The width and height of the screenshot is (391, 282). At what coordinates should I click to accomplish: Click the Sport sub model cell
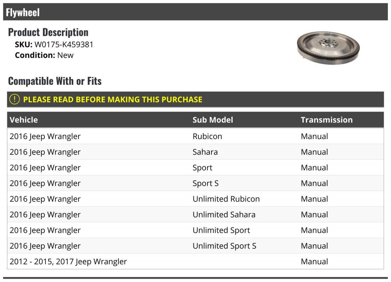202,168
